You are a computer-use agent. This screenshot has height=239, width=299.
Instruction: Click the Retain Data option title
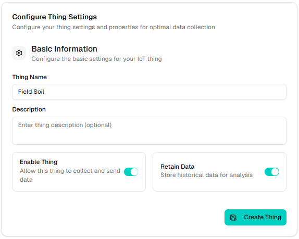177,167
